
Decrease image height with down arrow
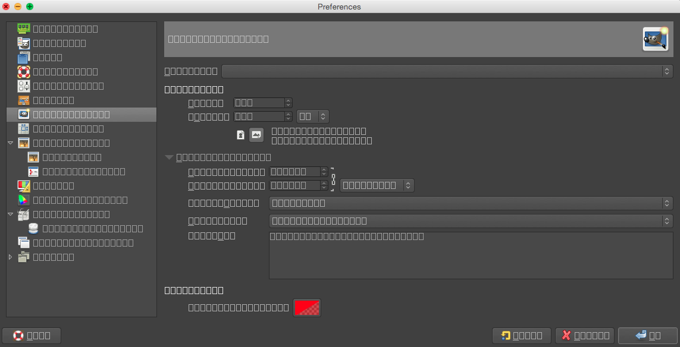(289, 119)
